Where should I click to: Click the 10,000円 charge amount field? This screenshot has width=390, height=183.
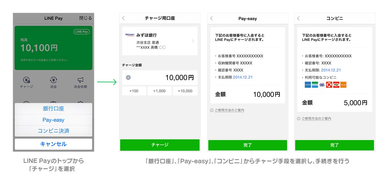[166, 77]
